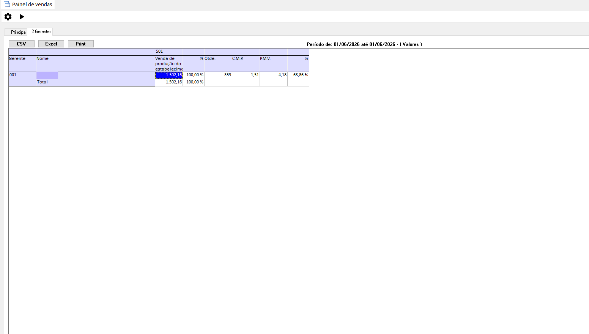The image size is (589, 334).
Task: Click the highlighted name cell in row 001
Action: point(47,75)
